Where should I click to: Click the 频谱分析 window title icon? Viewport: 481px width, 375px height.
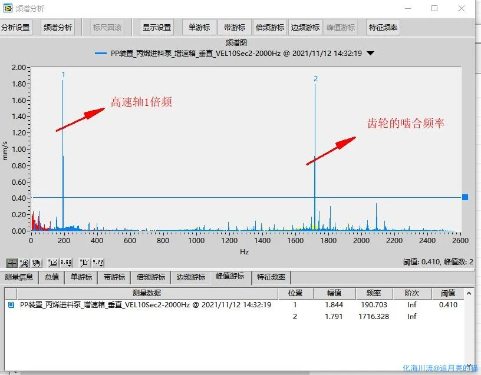point(8,8)
